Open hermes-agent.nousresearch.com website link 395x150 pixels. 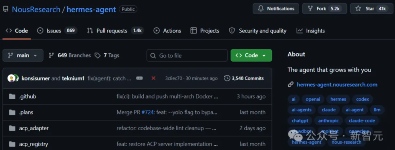337,85
